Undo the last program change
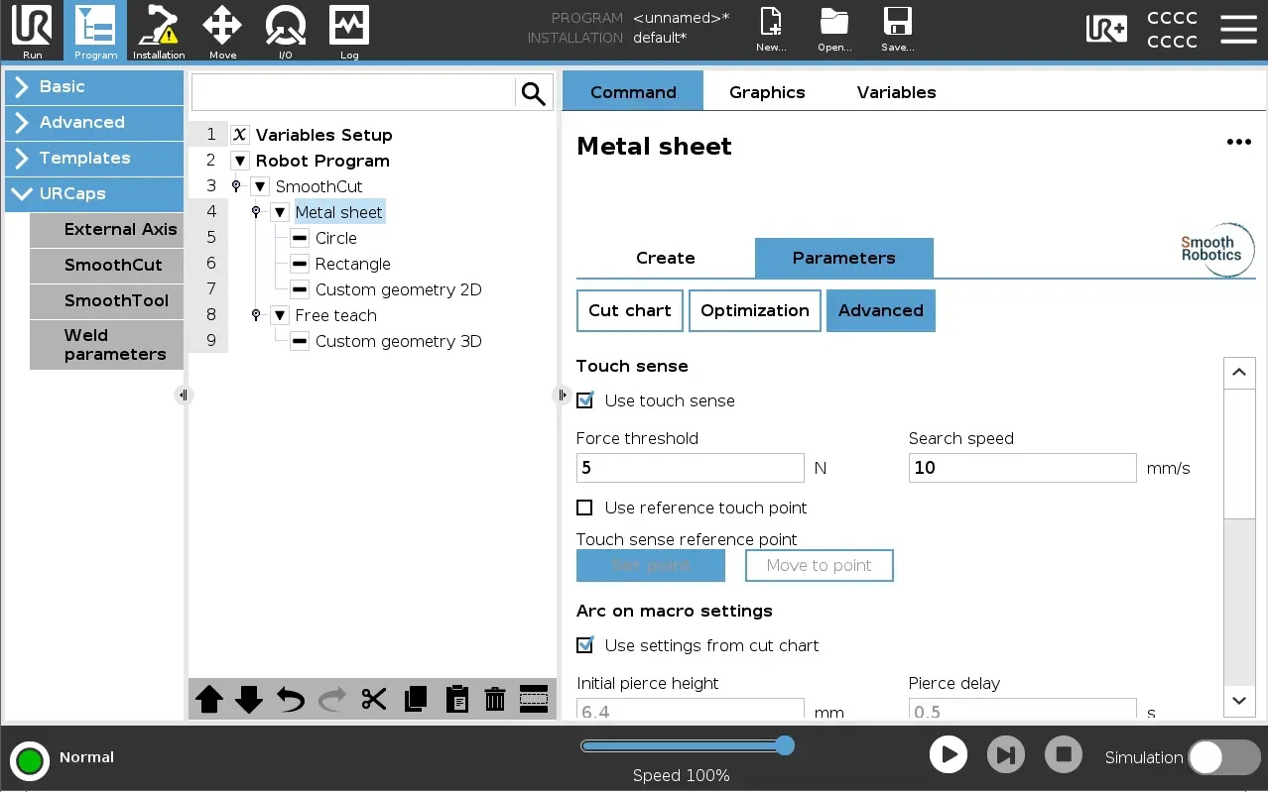 [x=291, y=699]
